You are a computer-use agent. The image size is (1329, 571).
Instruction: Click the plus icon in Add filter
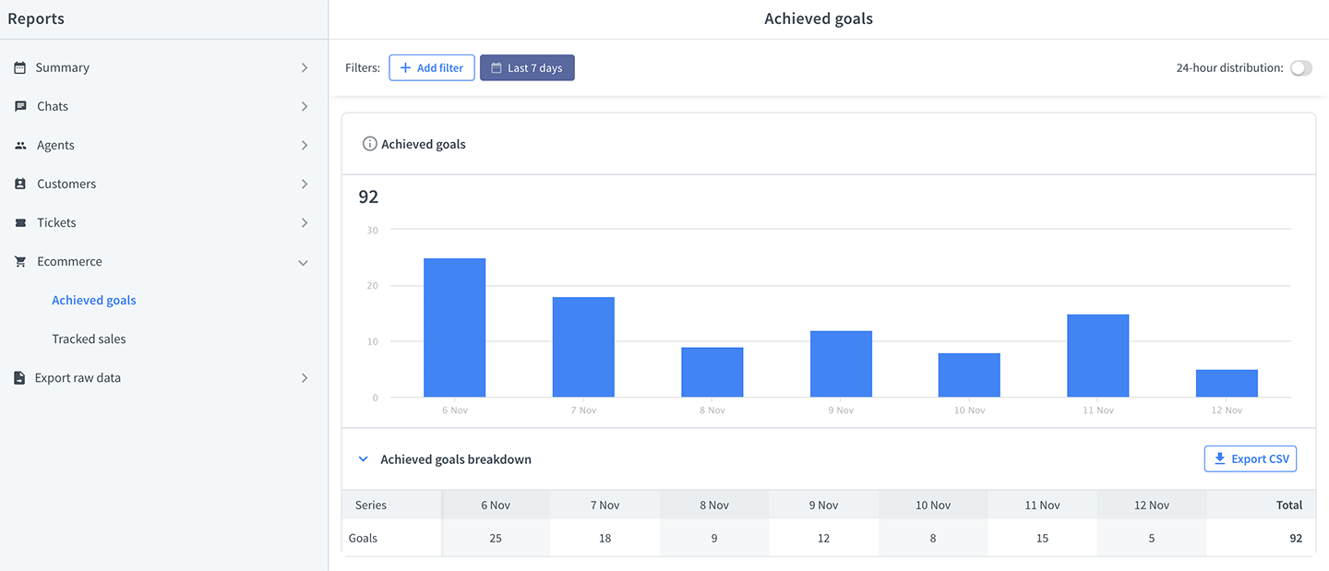[x=405, y=67]
